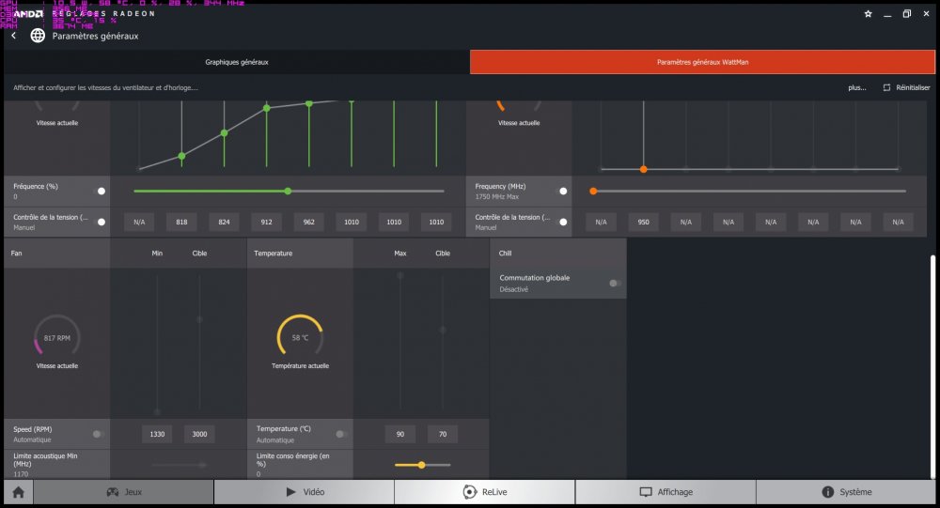Image resolution: width=940 pixels, height=508 pixels.
Task: Click the orange memory state graph point
Action: point(643,170)
